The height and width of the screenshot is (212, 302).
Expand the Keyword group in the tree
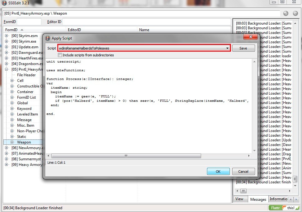click(x=12, y=109)
